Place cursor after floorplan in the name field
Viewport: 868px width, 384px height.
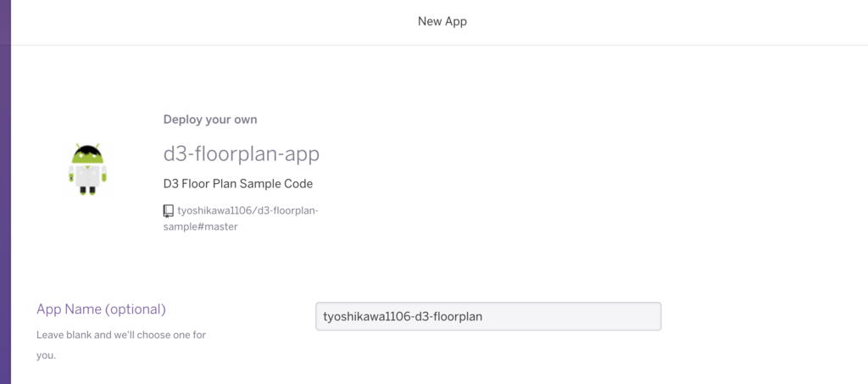483,316
